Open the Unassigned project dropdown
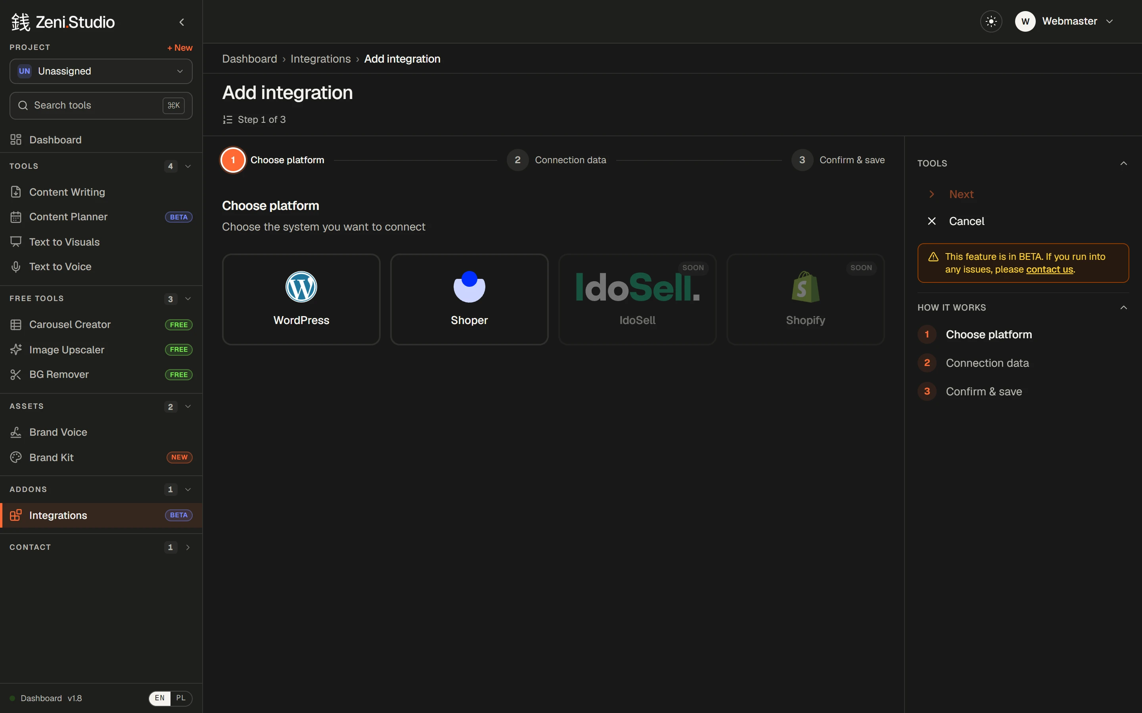Image resolution: width=1142 pixels, height=713 pixels. click(101, 71)
